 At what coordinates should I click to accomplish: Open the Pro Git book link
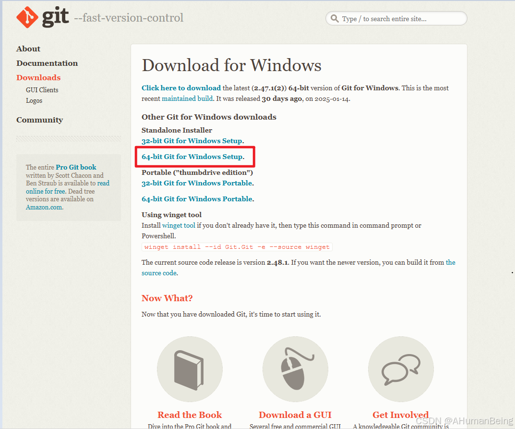point(76,167)
